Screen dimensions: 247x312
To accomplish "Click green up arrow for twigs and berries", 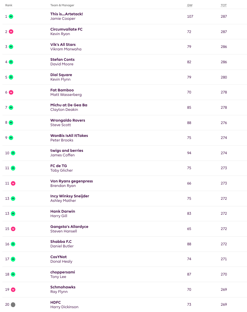I will [13, 153].
